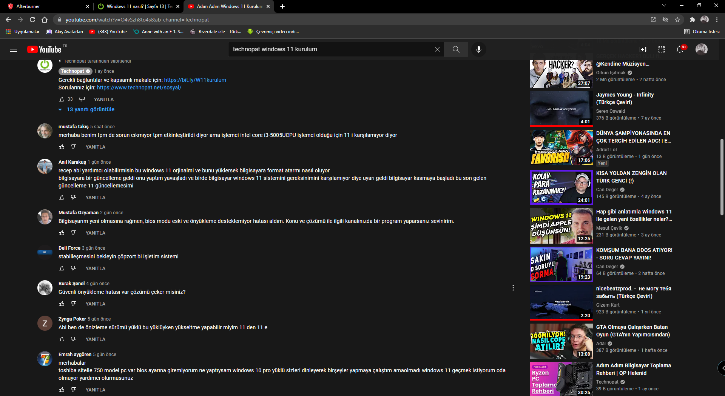Dislike Deli Force's comment
This screenshot has height=396, width=725.
[x=74, y=268]
